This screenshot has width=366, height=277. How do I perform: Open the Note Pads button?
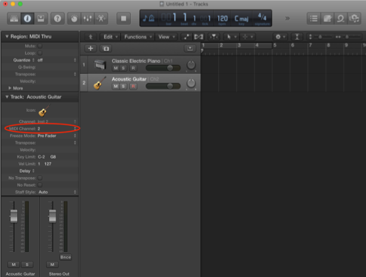pos(327,19)
